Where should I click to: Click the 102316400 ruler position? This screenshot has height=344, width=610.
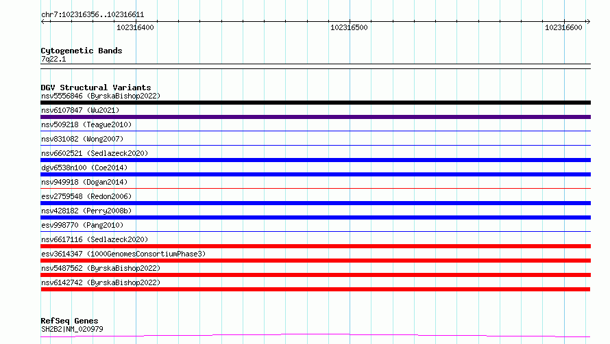pos(136,27)
